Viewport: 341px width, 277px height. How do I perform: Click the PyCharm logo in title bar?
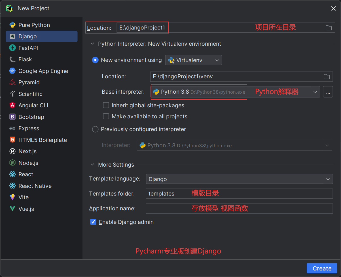9,8
